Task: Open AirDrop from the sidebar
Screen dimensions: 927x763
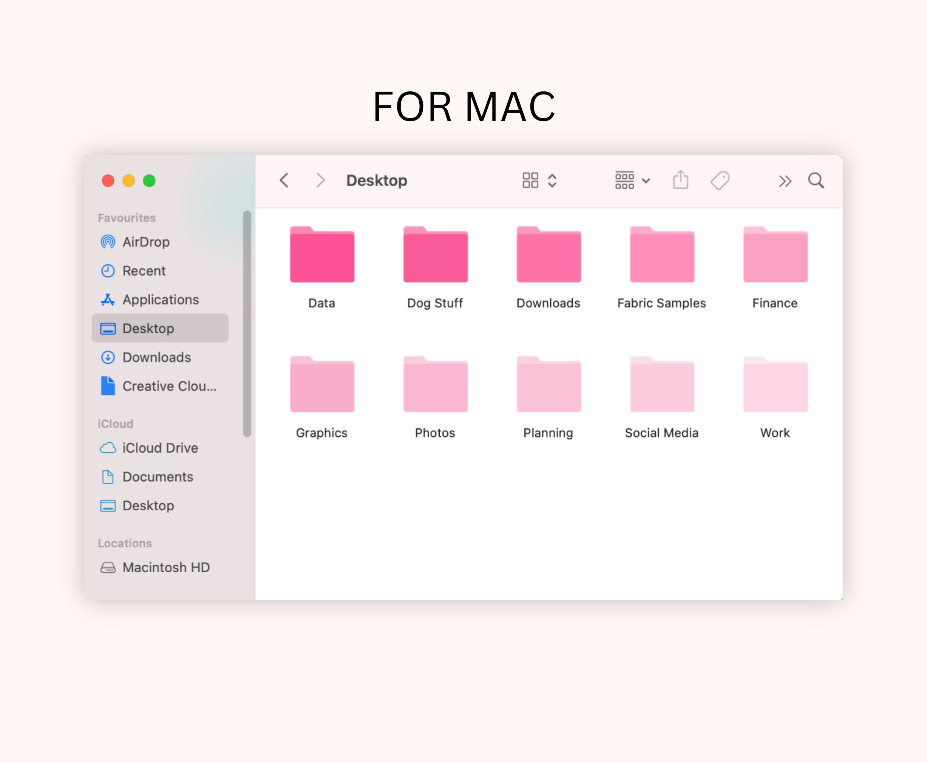Action: click(145, 242)
